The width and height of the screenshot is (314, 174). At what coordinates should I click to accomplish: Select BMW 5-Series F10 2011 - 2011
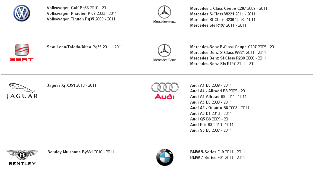point(217,152)
